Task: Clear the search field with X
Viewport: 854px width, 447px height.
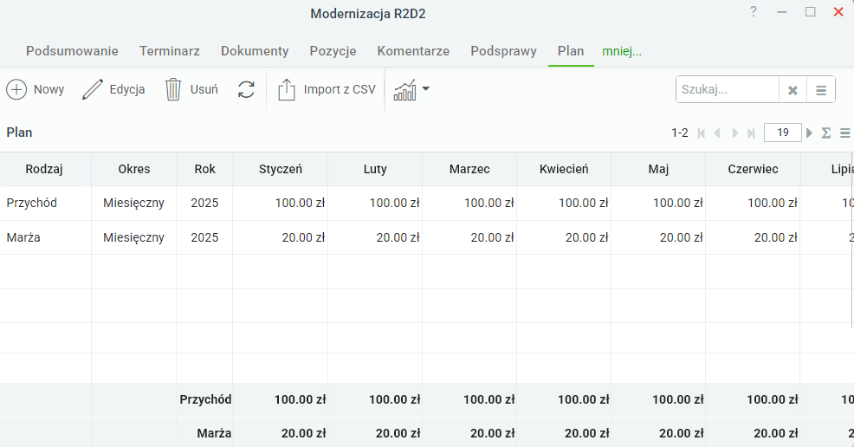Action: point(793,90)
